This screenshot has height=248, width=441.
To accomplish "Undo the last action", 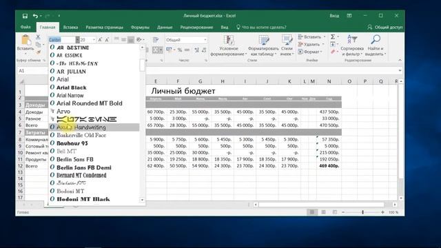I will (35, 16).
